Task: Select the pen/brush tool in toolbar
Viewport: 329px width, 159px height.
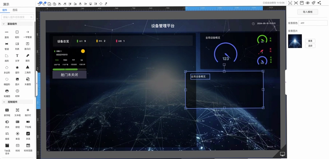Action: (x=106, y=4)
